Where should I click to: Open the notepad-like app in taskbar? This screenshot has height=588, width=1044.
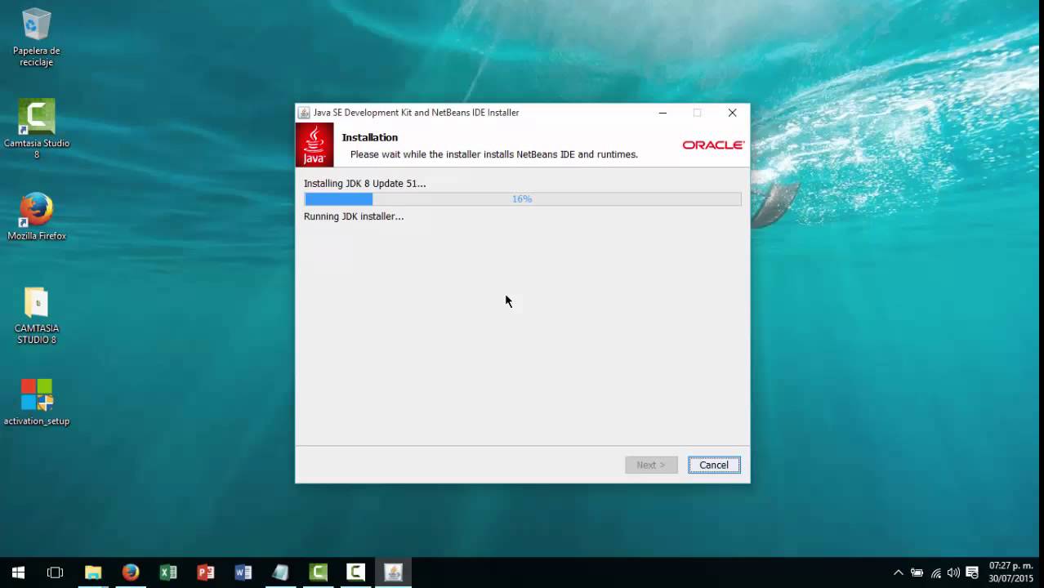pyautogui.click(x=280, y=572)
